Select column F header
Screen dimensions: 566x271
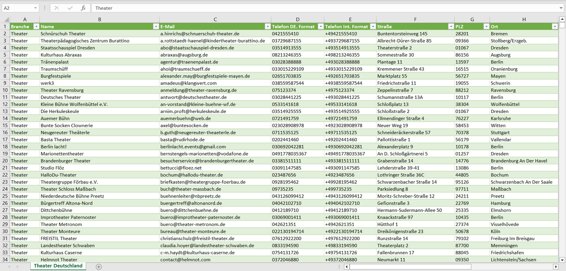click(x=415, y=19)
